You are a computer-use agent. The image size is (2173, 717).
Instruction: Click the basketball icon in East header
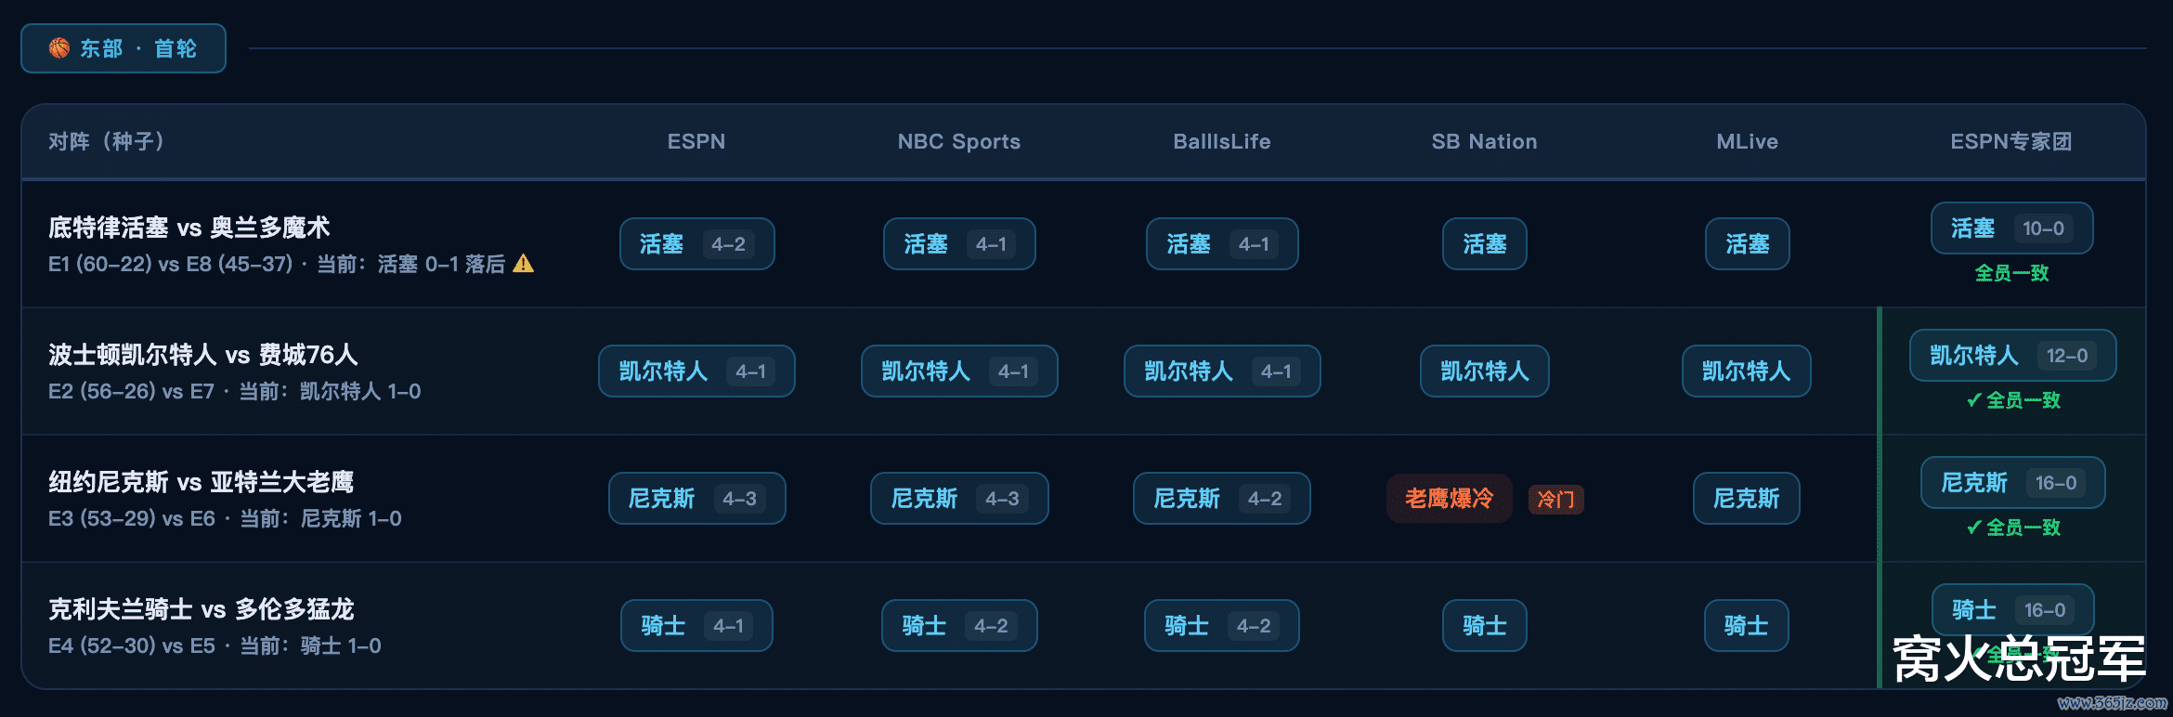tap(59, 48)
